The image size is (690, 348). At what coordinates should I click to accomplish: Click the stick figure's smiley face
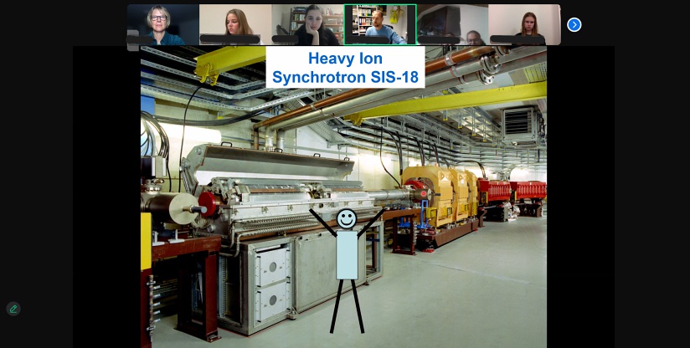pyautogui.click(x=346, y=219)
